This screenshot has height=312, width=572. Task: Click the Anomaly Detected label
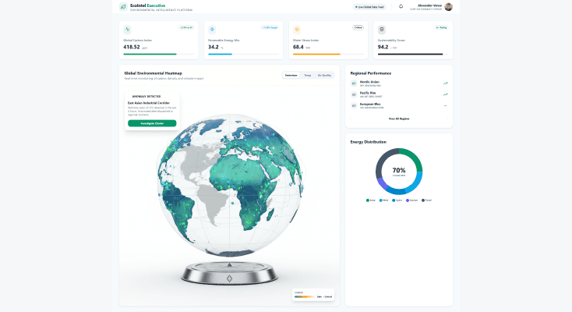[146, 97]
